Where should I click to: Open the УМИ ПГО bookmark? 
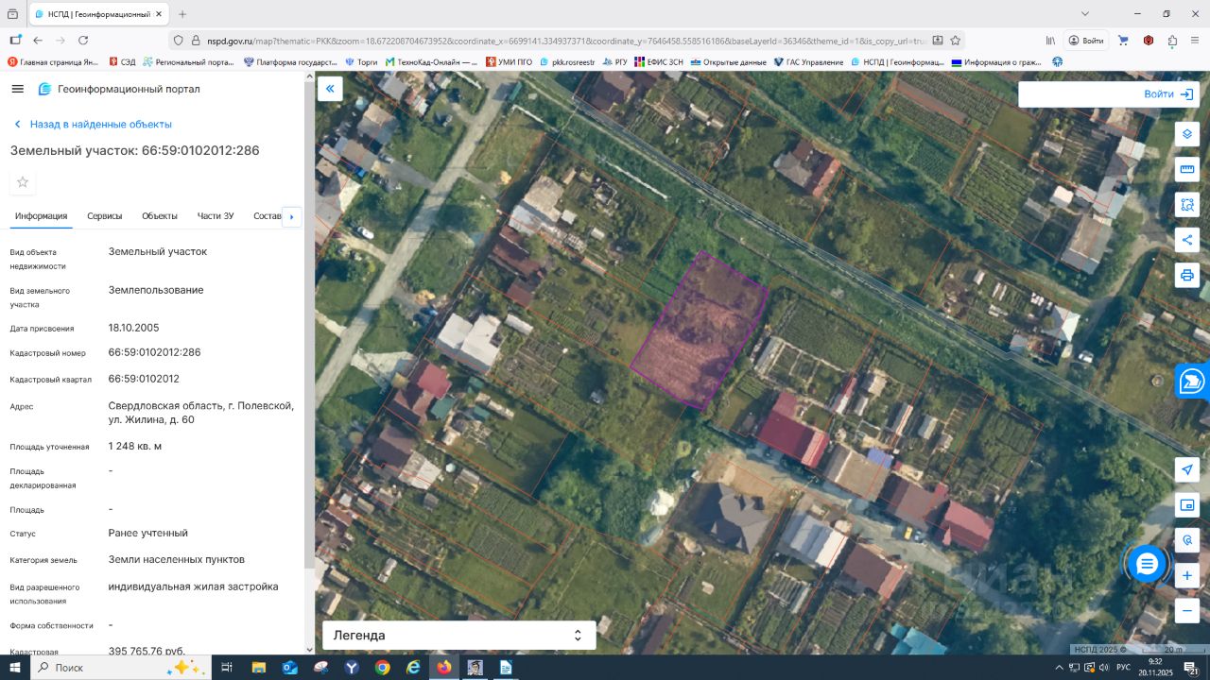pos(509,62)
